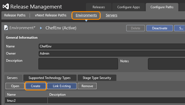The image size is (185, 105).
Task: Click the Release Management title text
Action: 36,7
